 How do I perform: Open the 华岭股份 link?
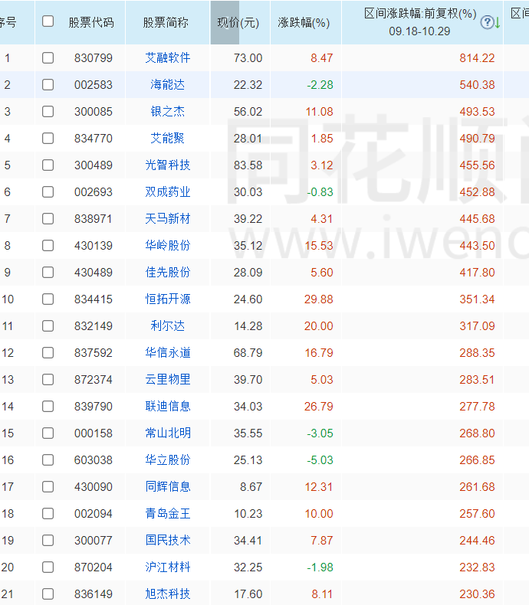pos(168,245)
